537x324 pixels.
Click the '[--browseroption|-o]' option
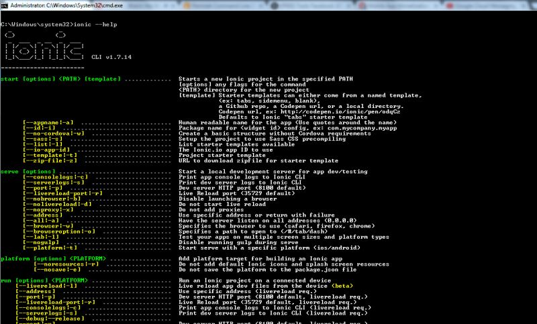point(59,231)
